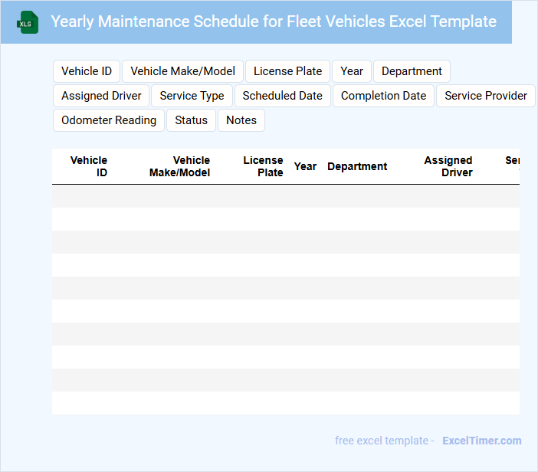This screenshot has height=472, width=538.
Task: Select the Vehicle ID tag
Action: pos(87,71)
